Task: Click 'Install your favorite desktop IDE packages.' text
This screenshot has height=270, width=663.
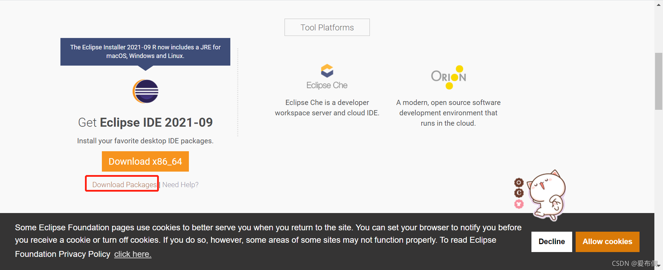Action: [145, 141]
